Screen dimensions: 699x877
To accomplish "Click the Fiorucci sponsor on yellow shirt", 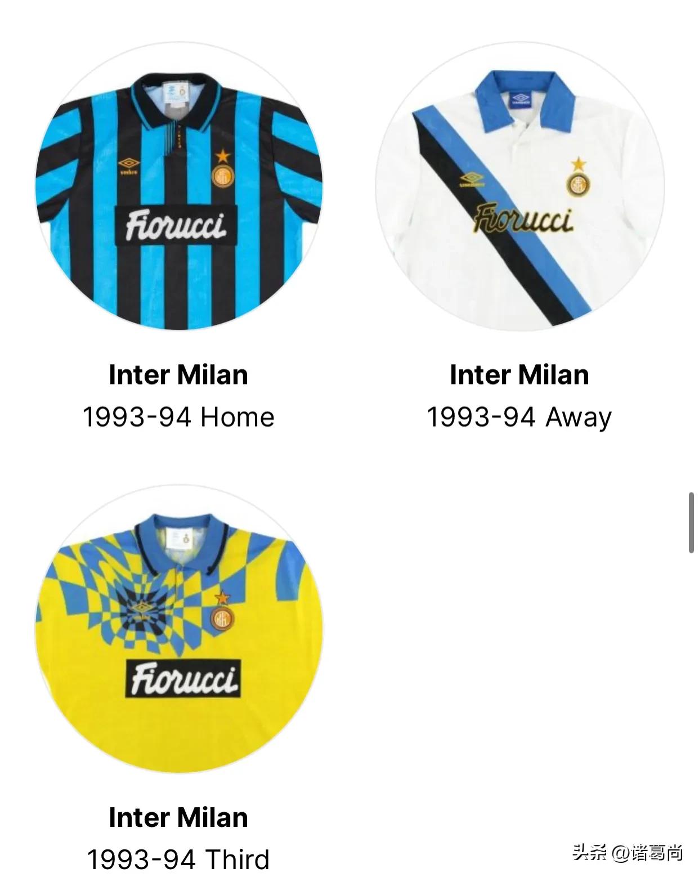I will point(183,679).
